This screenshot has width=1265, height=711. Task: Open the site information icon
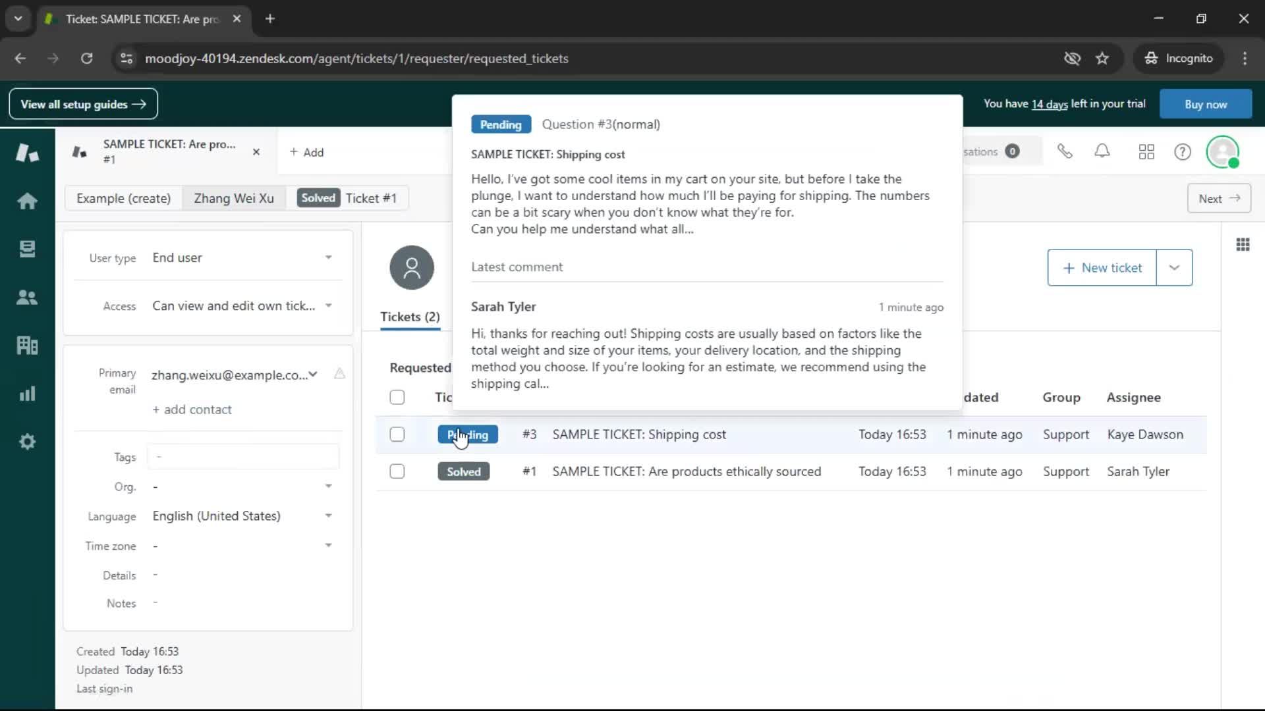click(126, 58)
